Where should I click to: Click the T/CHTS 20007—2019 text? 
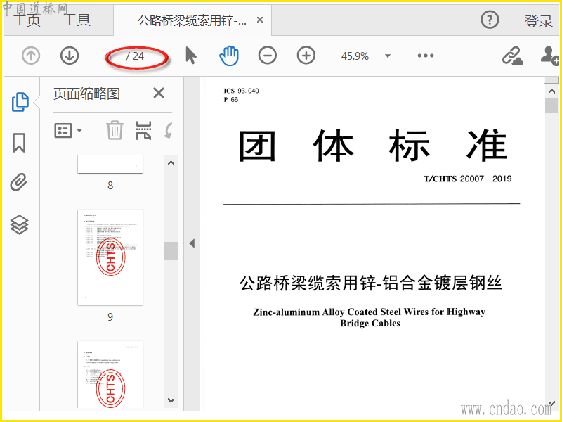(467, 179)
